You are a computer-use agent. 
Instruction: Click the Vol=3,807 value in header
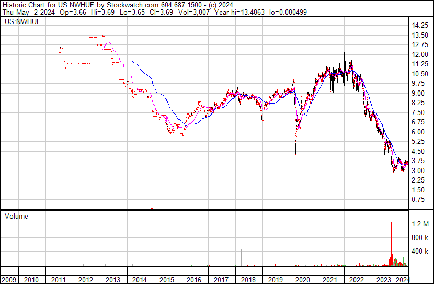coord(194,12)
